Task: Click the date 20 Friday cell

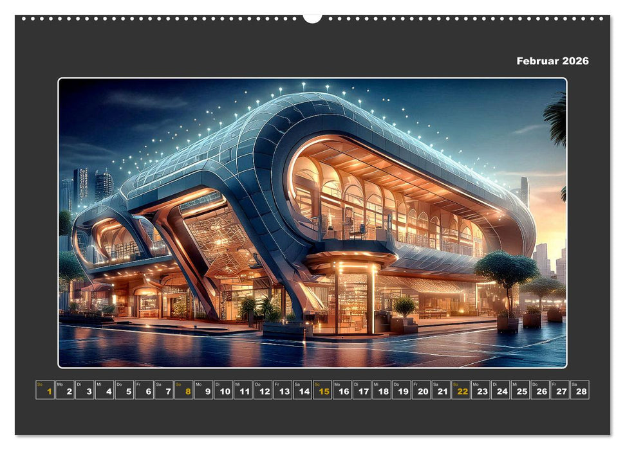Action: pos(422,390)
